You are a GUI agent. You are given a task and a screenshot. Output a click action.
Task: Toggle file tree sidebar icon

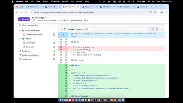click(34, 20)
